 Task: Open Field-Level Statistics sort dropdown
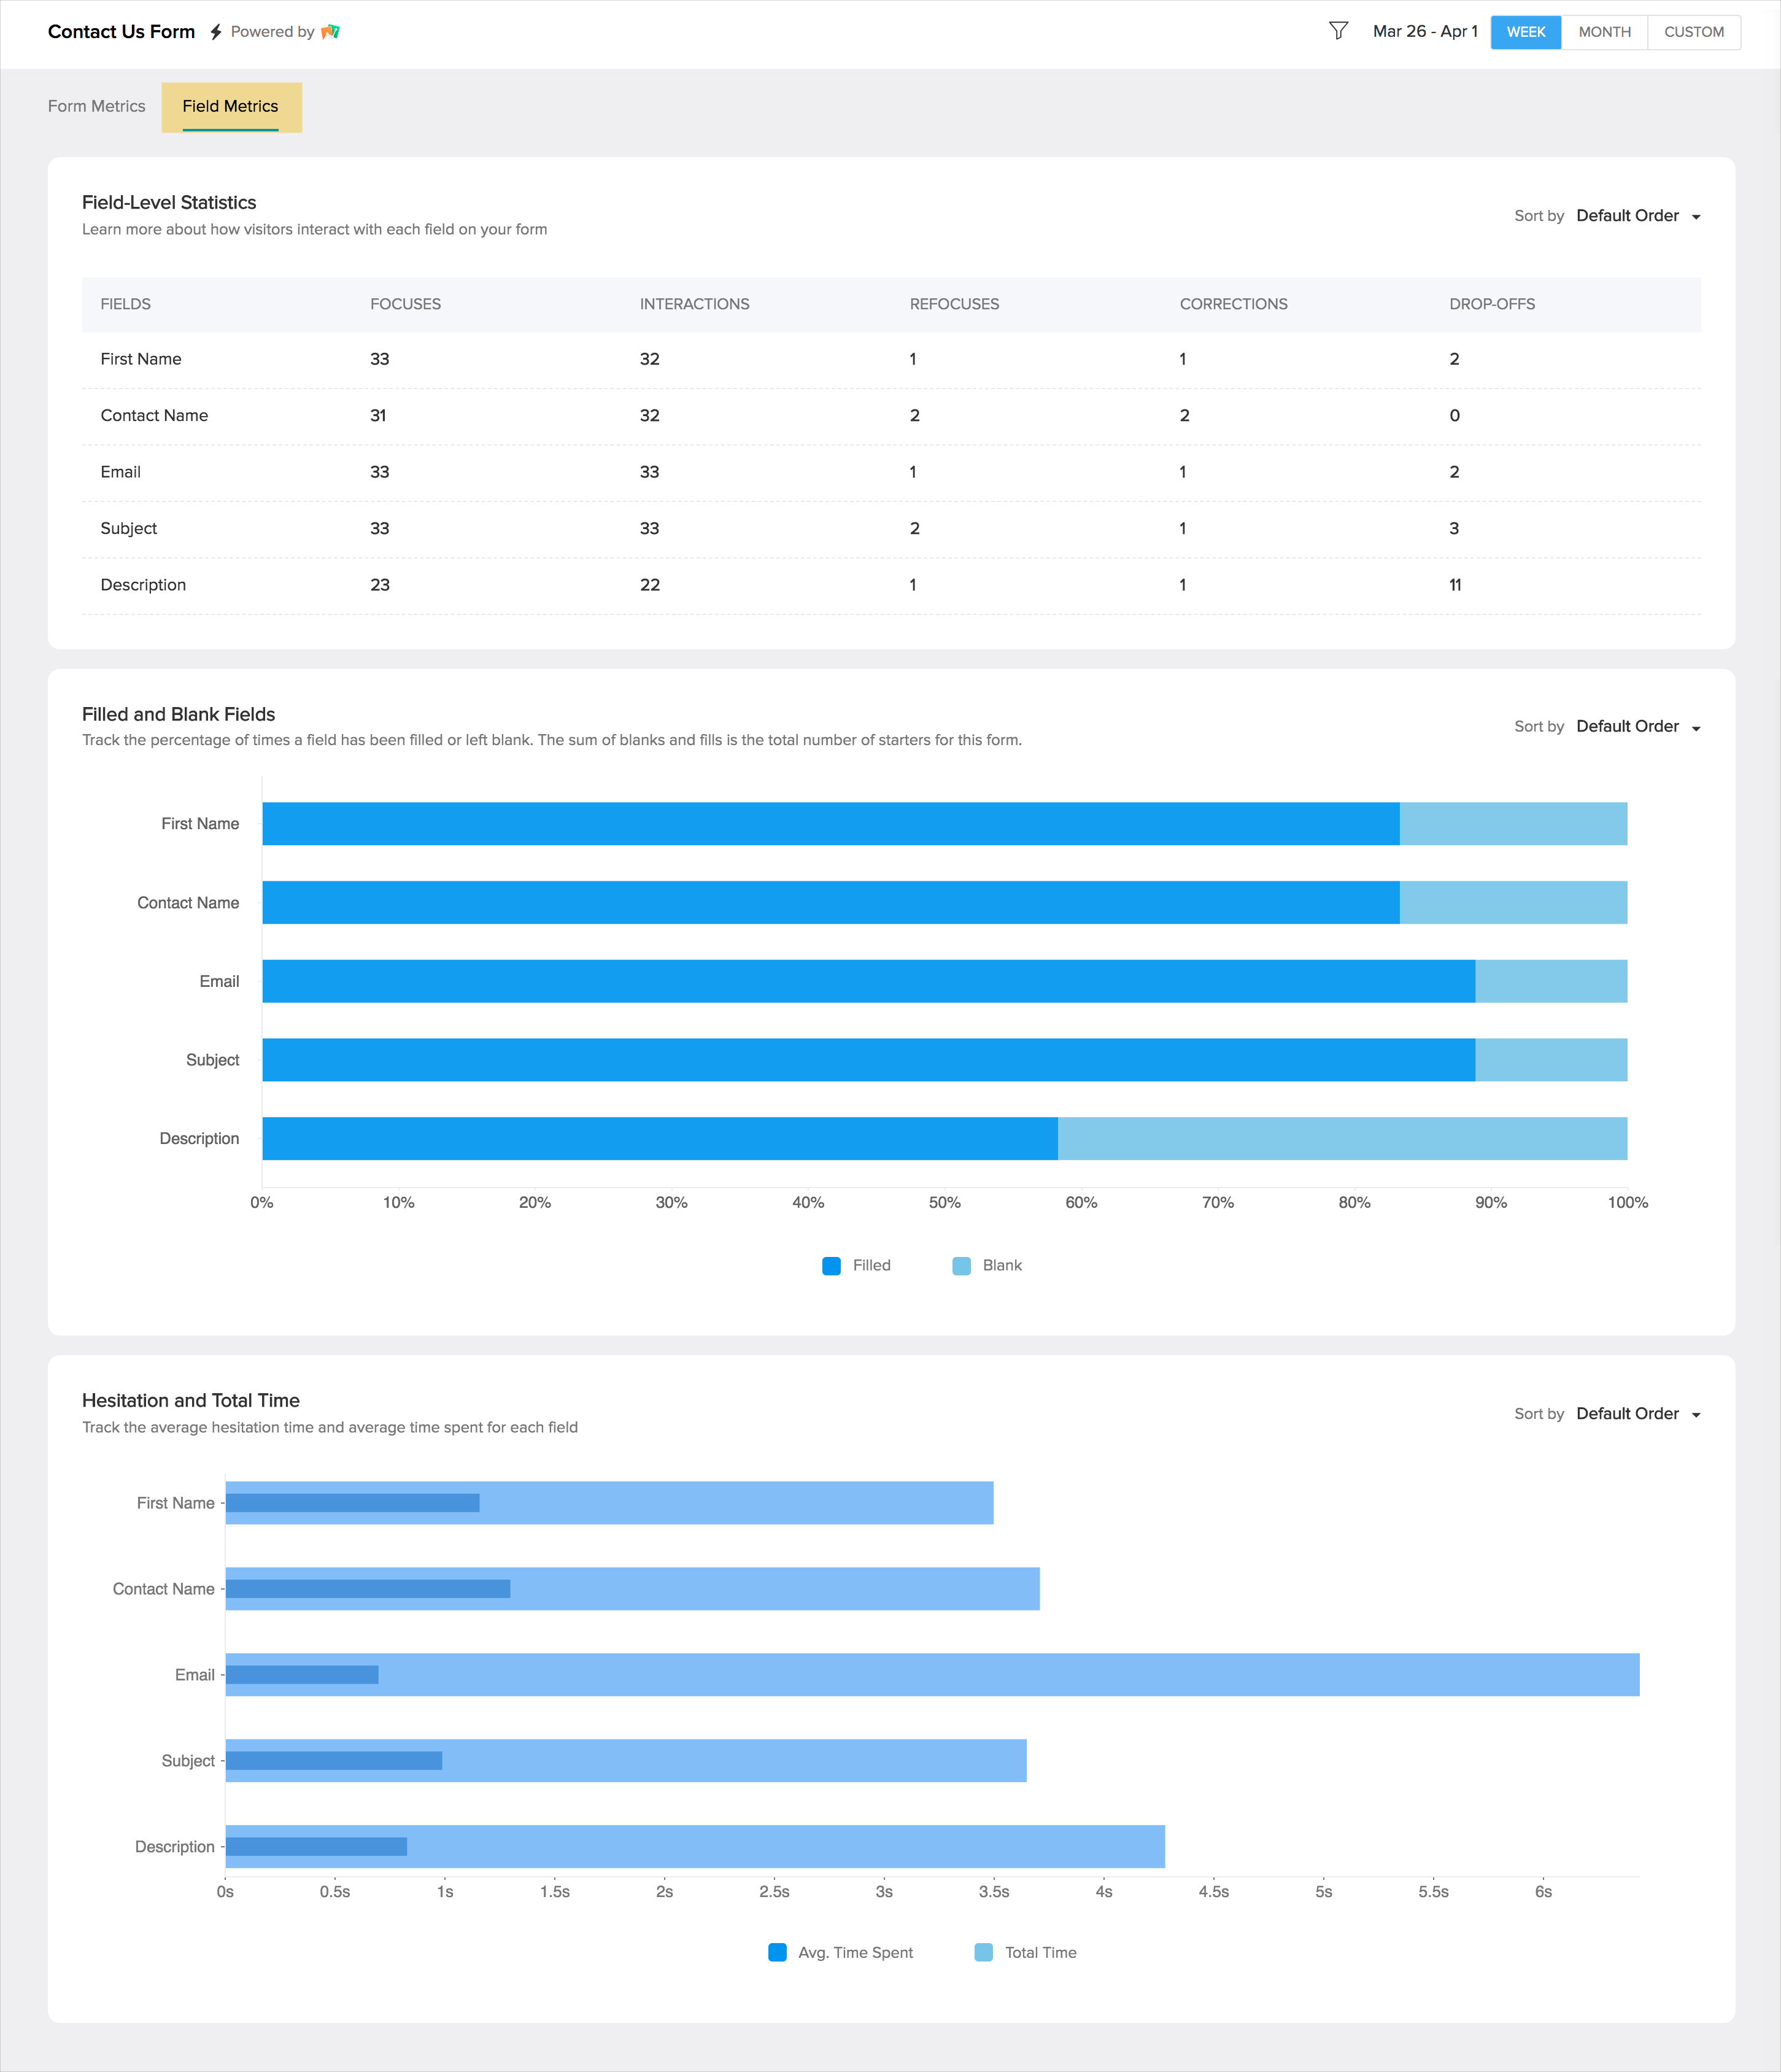coord(1637,216)
